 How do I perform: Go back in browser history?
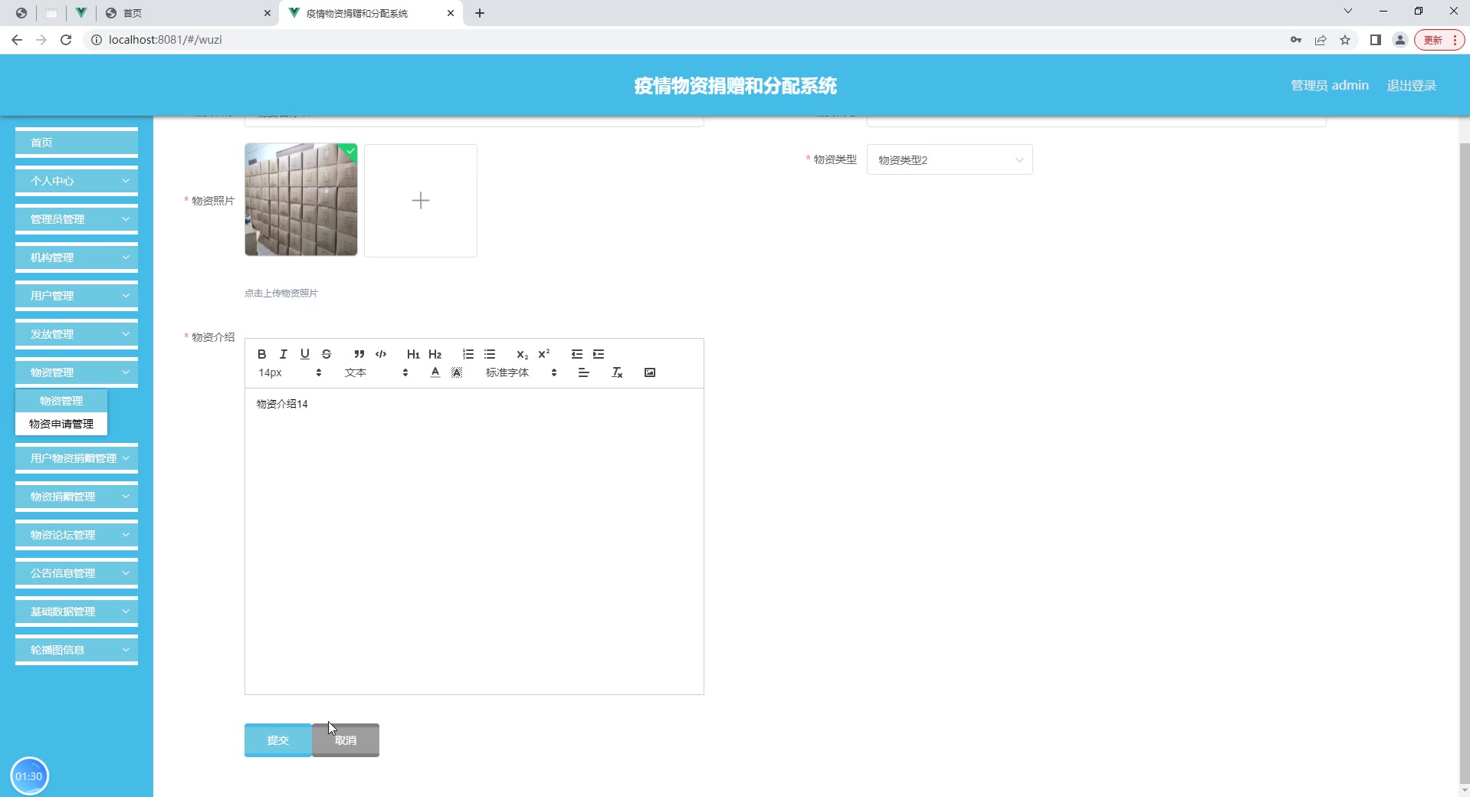[x=17, y=40]
